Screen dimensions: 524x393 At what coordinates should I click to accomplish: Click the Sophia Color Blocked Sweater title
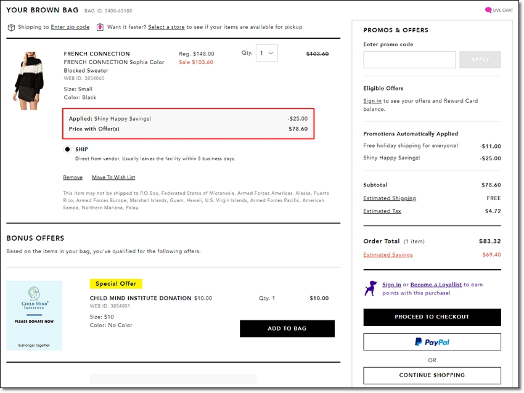[x=114, y=66]
